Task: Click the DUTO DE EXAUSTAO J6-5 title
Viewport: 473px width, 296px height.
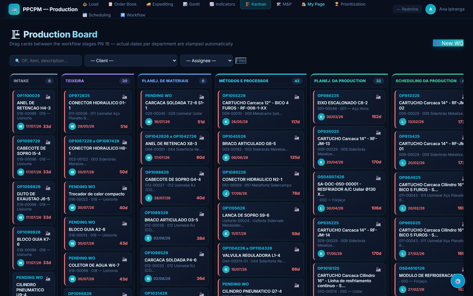Action: 34,196
